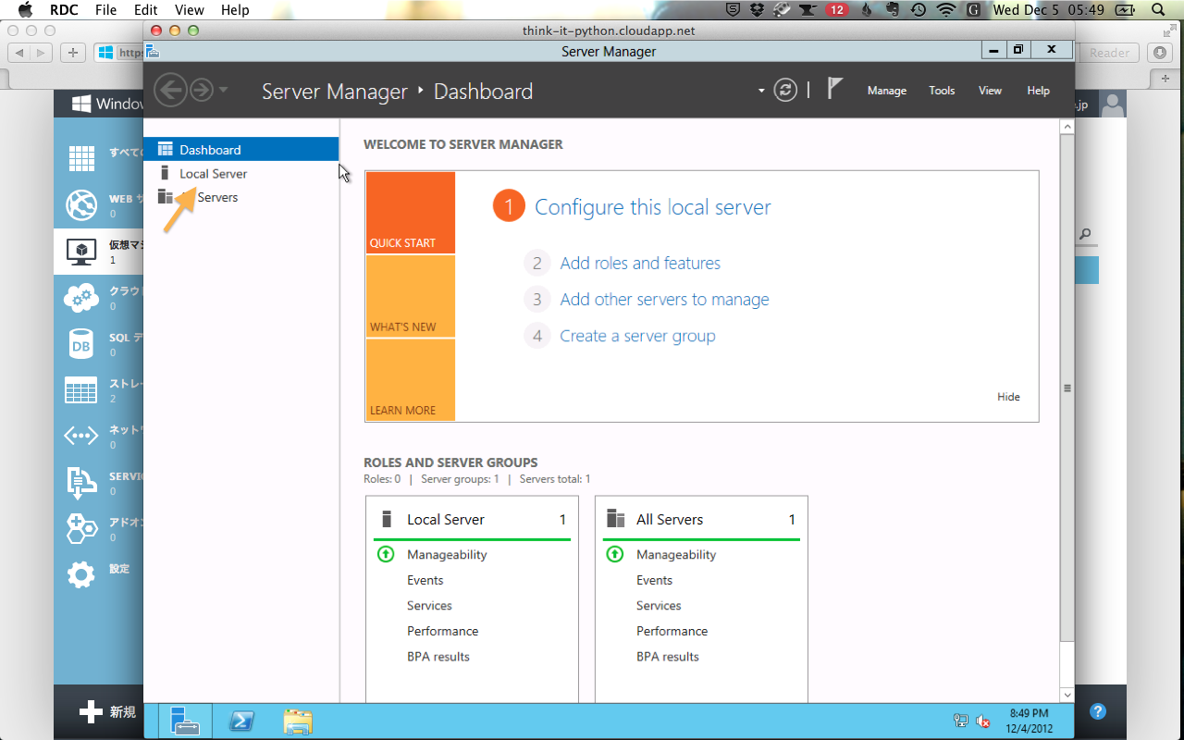1184x740 pixels.
Task: Click Manageability under Local Server tile
Action: pyautogui.click(x=447, y=555)
